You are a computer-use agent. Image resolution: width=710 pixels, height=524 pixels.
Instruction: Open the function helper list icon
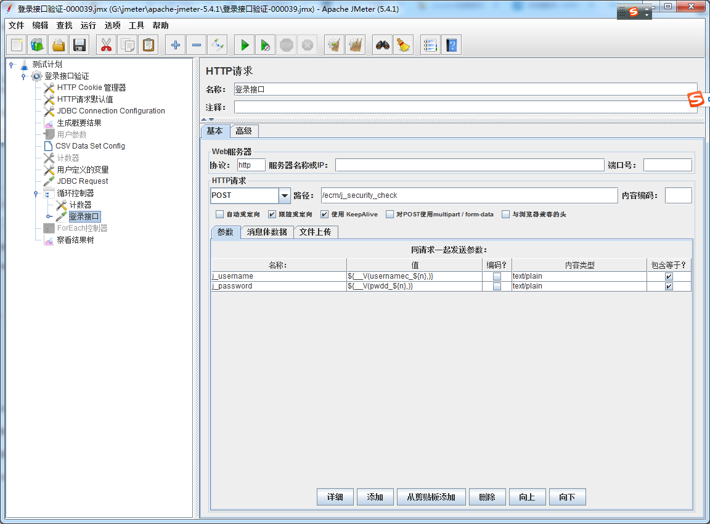430,45
